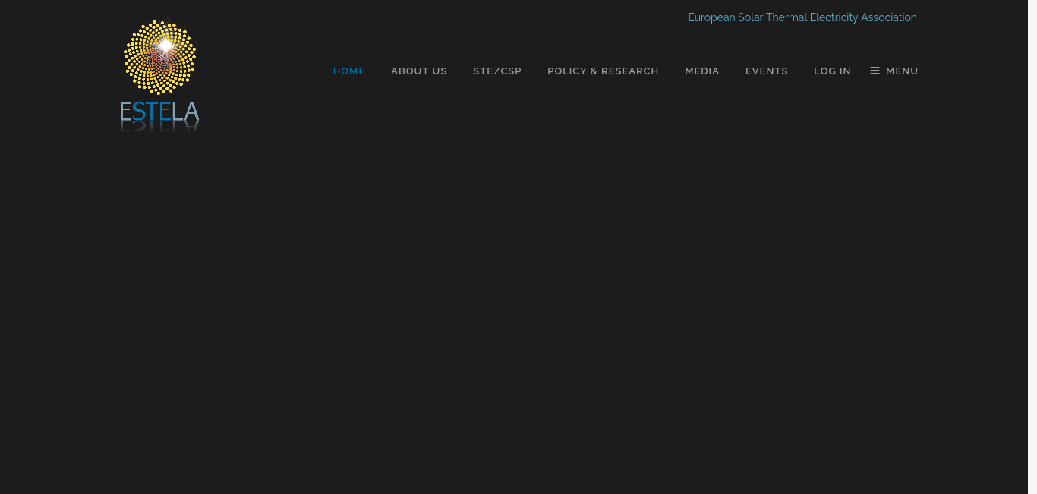1037x494 pixels.
Task: Open the STE/CSP section
Action: 497,71
